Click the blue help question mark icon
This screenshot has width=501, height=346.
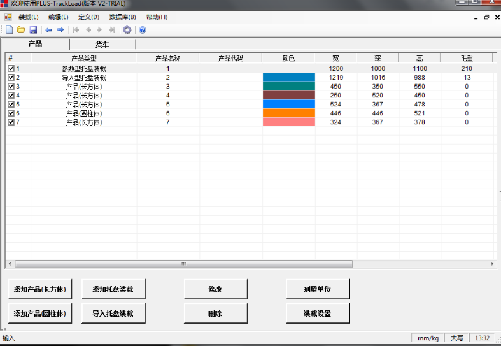[x=143, y=30]
